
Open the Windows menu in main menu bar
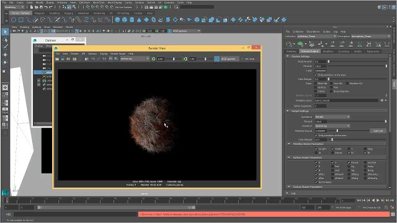pyautogui.click(x=62, y=2)
